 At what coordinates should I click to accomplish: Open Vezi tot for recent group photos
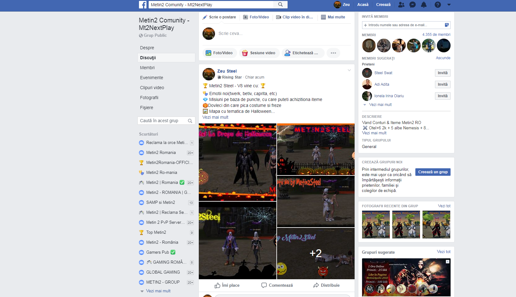tap(444, 206)
